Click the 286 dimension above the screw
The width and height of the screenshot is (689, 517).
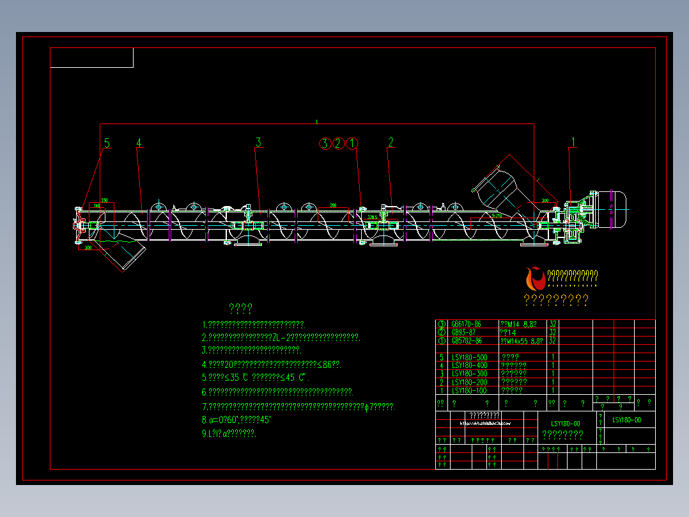click(x=333, y=205)
